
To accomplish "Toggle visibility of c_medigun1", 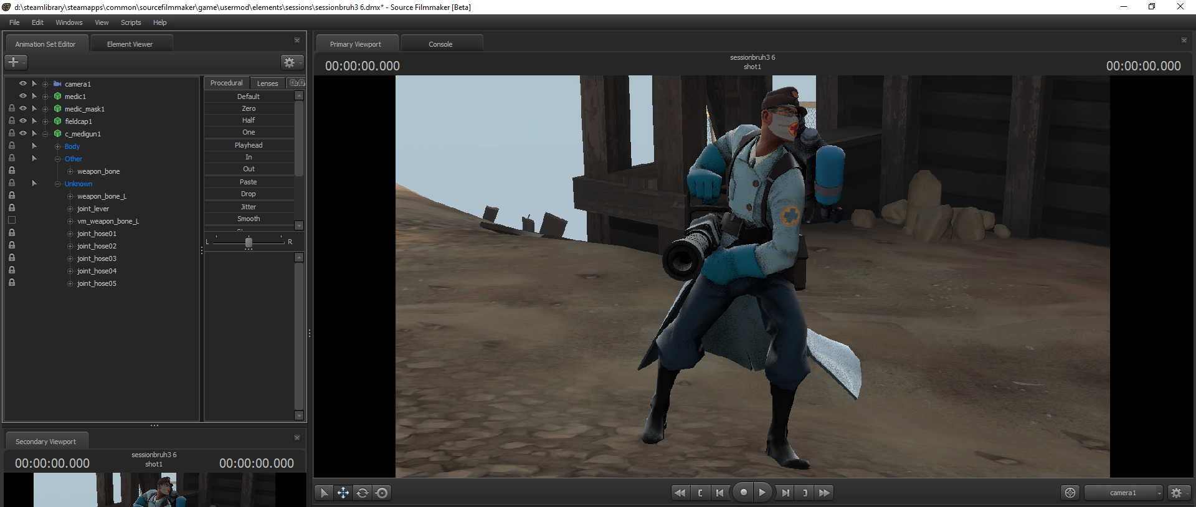I will tap(23, 133).
